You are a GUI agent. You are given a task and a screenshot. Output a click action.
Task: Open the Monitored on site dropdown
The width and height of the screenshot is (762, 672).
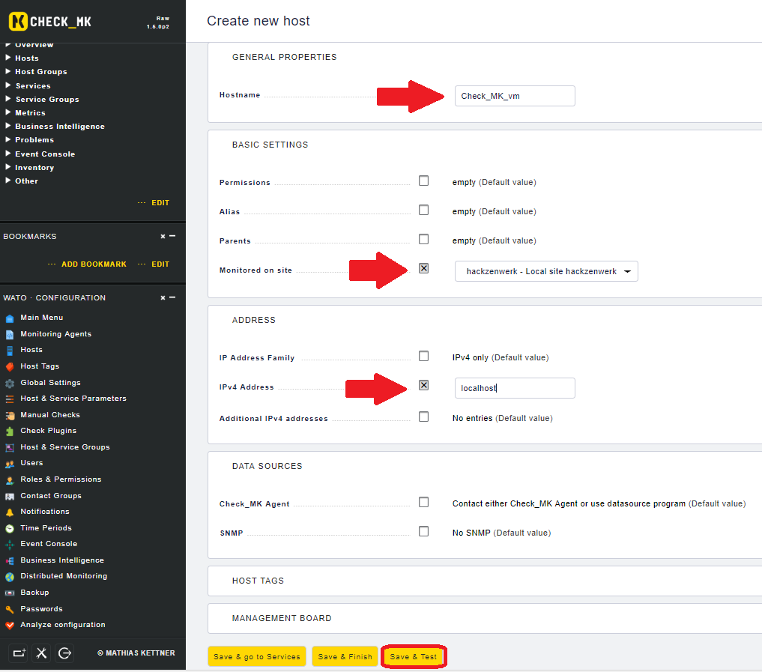[546, 271]
